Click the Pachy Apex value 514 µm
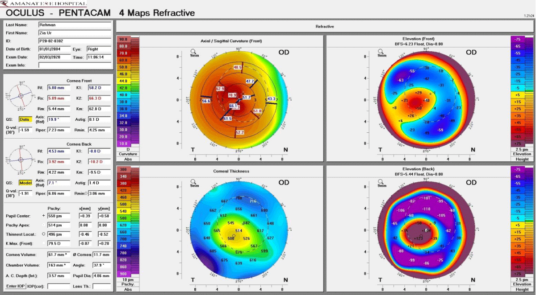The height and width of the screenshot is (295, 536). (x=59, y=225)
